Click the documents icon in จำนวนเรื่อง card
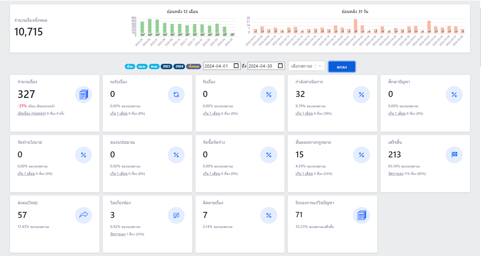Screen dimensions: 481x256 [x=83, y=95]
